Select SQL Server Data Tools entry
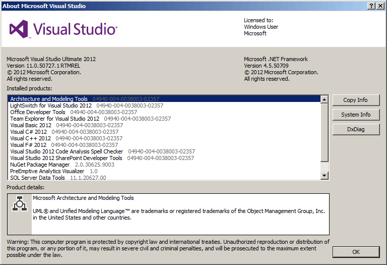The height and width of the screenshot is (265, 387). point(164,178)
